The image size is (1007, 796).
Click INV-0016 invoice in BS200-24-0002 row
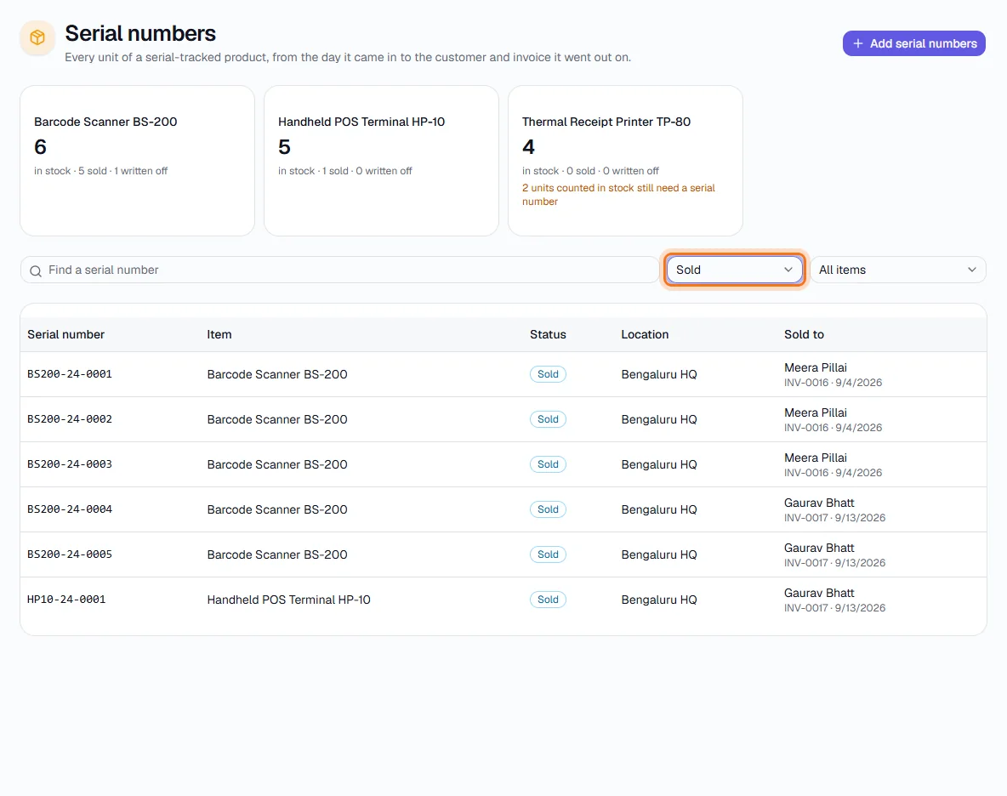806,428
